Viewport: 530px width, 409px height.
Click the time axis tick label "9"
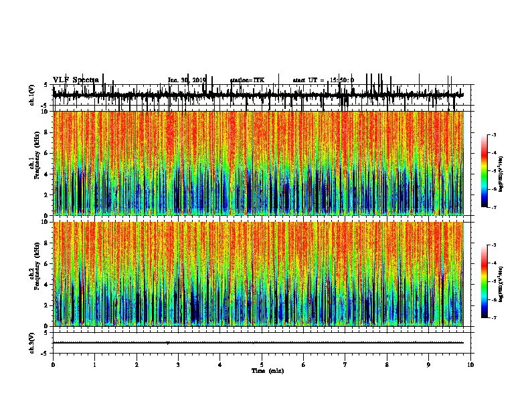point(428,365)
